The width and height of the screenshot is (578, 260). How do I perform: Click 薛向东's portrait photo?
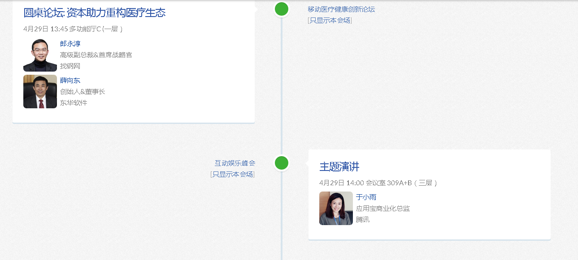tap(40, 92)
